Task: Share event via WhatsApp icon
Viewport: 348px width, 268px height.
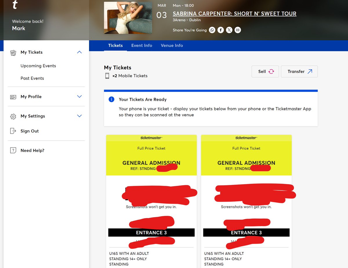Action: click(x=212, y=30)
